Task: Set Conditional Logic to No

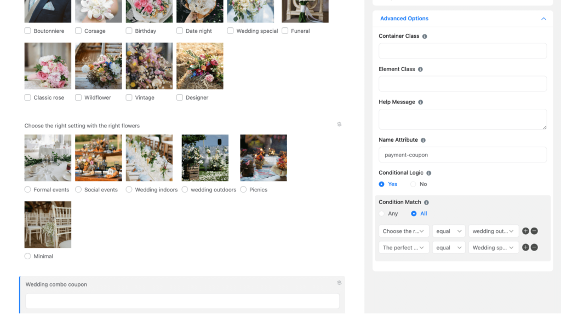Action: click(413, 184)
